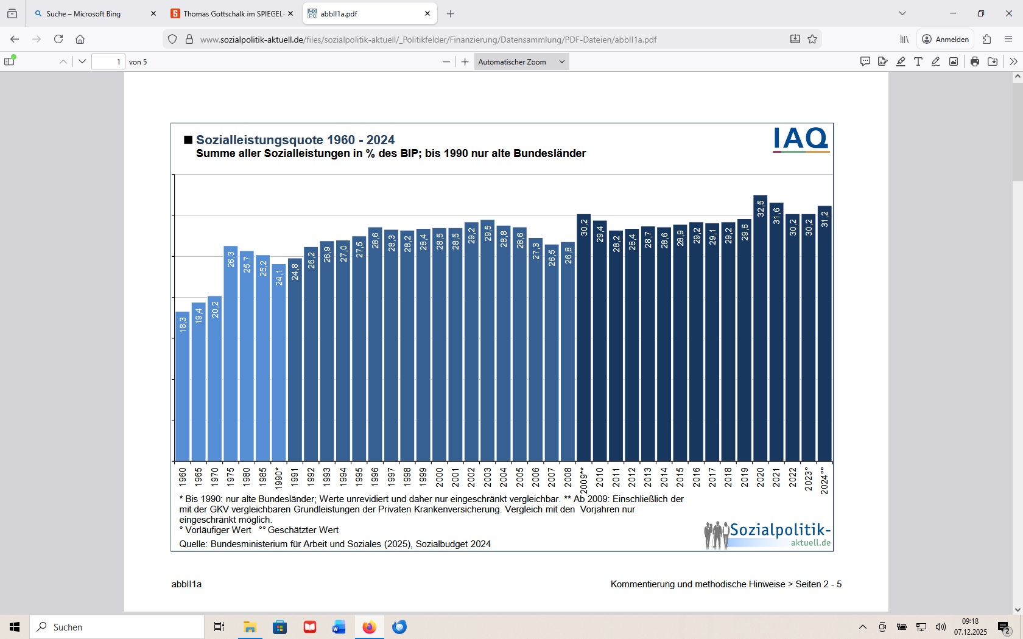This screenshot has height=639, width=1023.
Task: Click the page number input field
Action: point(108,61)
